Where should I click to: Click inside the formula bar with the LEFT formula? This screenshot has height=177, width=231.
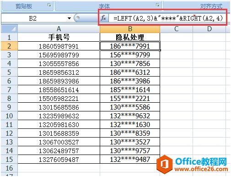pos(168,18)
